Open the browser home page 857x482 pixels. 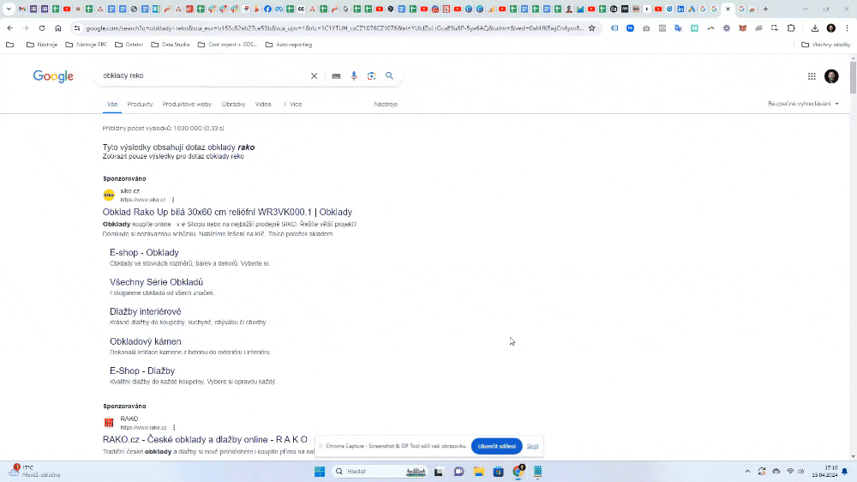click(x=58, y=28)
